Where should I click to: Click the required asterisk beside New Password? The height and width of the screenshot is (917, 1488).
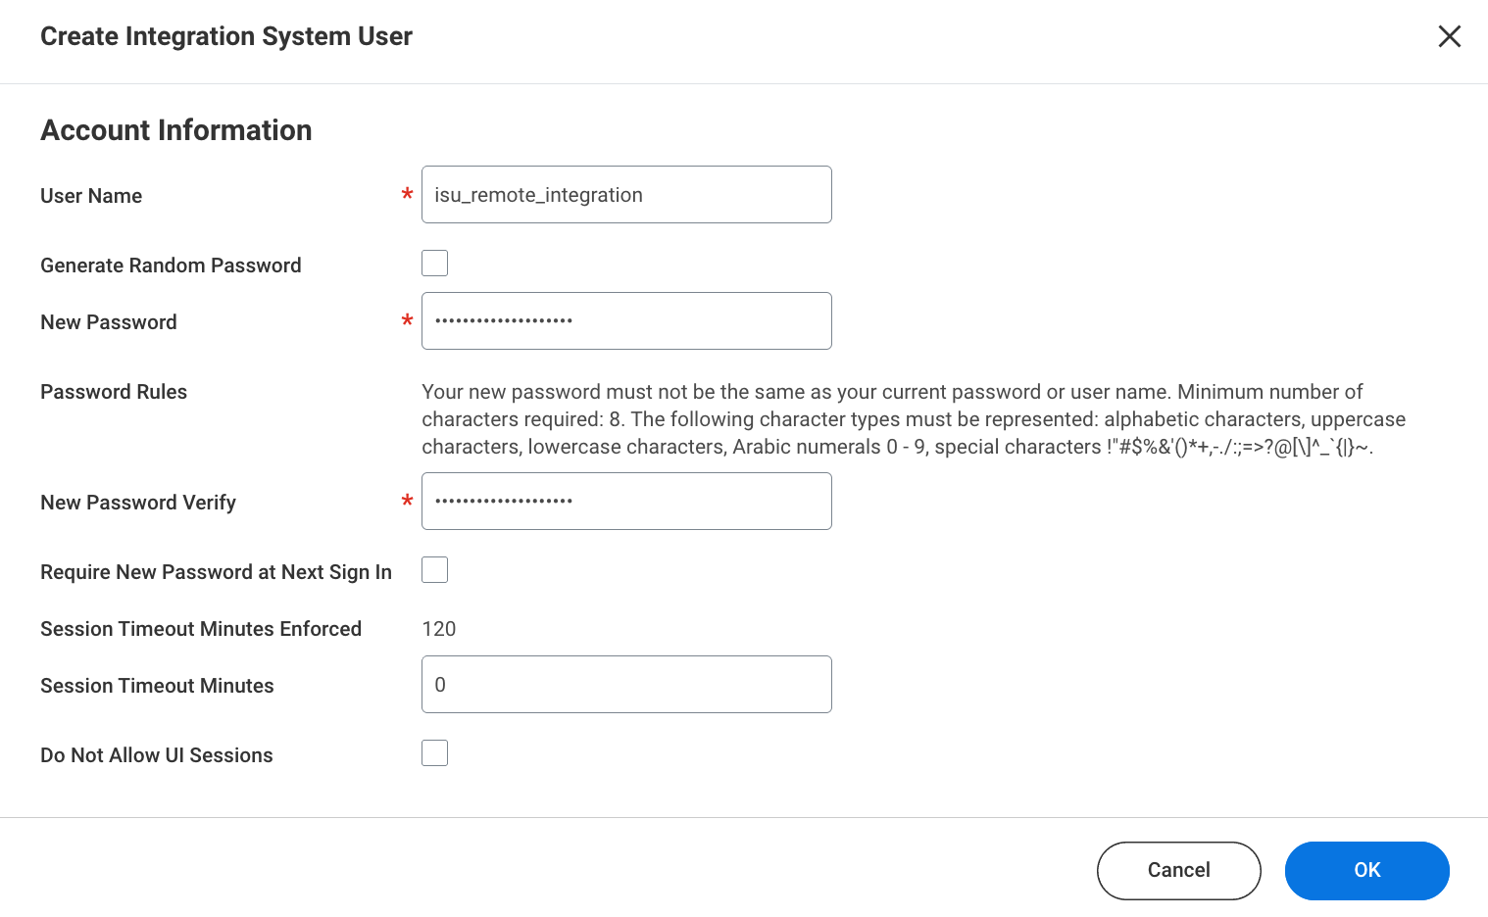(x=407, y=321)
